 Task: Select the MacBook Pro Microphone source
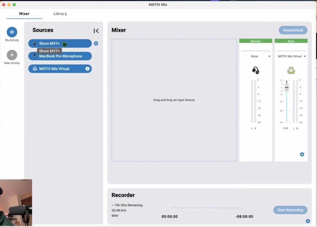60,56
